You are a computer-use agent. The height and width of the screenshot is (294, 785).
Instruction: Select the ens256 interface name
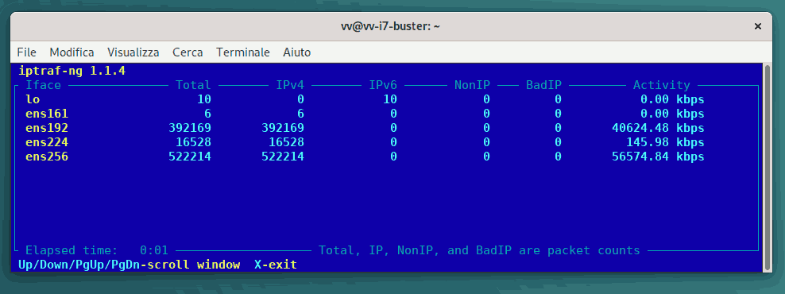47,157
